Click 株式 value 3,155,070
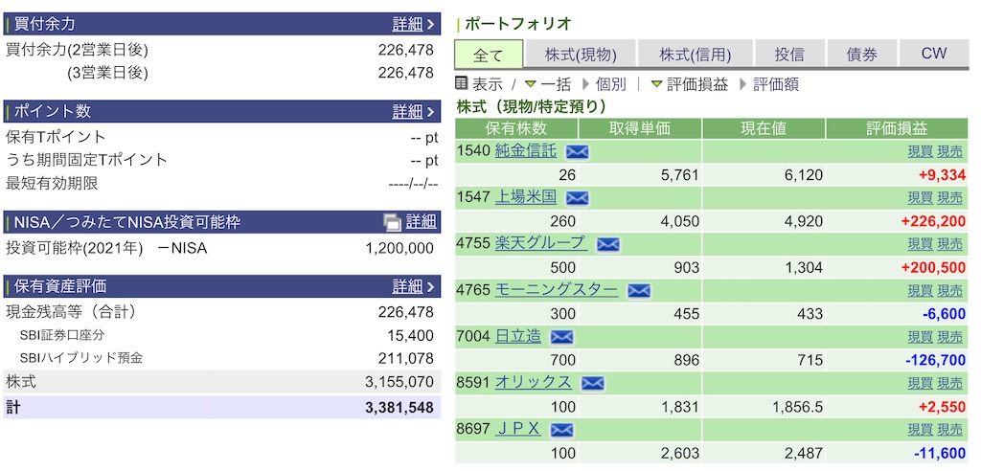The width and height of the screenshot is (981, 471). pos(399,382)
